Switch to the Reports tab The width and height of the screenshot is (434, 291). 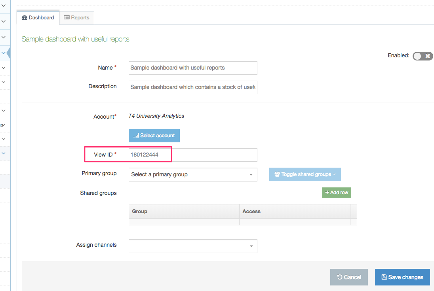point(76,17)
